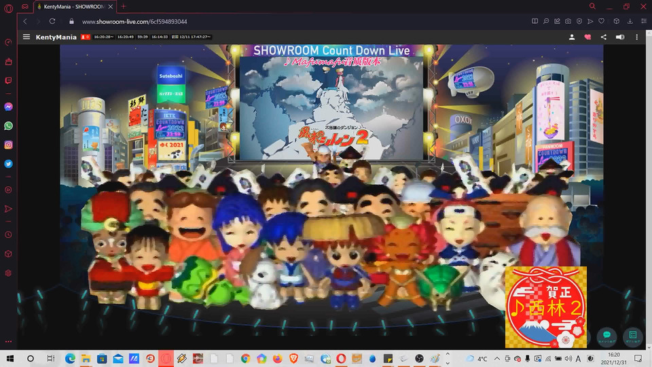This screenshot has height=367, width=652.
Task: Mute the stream volume speaker
Action: [x=620, y=37]
